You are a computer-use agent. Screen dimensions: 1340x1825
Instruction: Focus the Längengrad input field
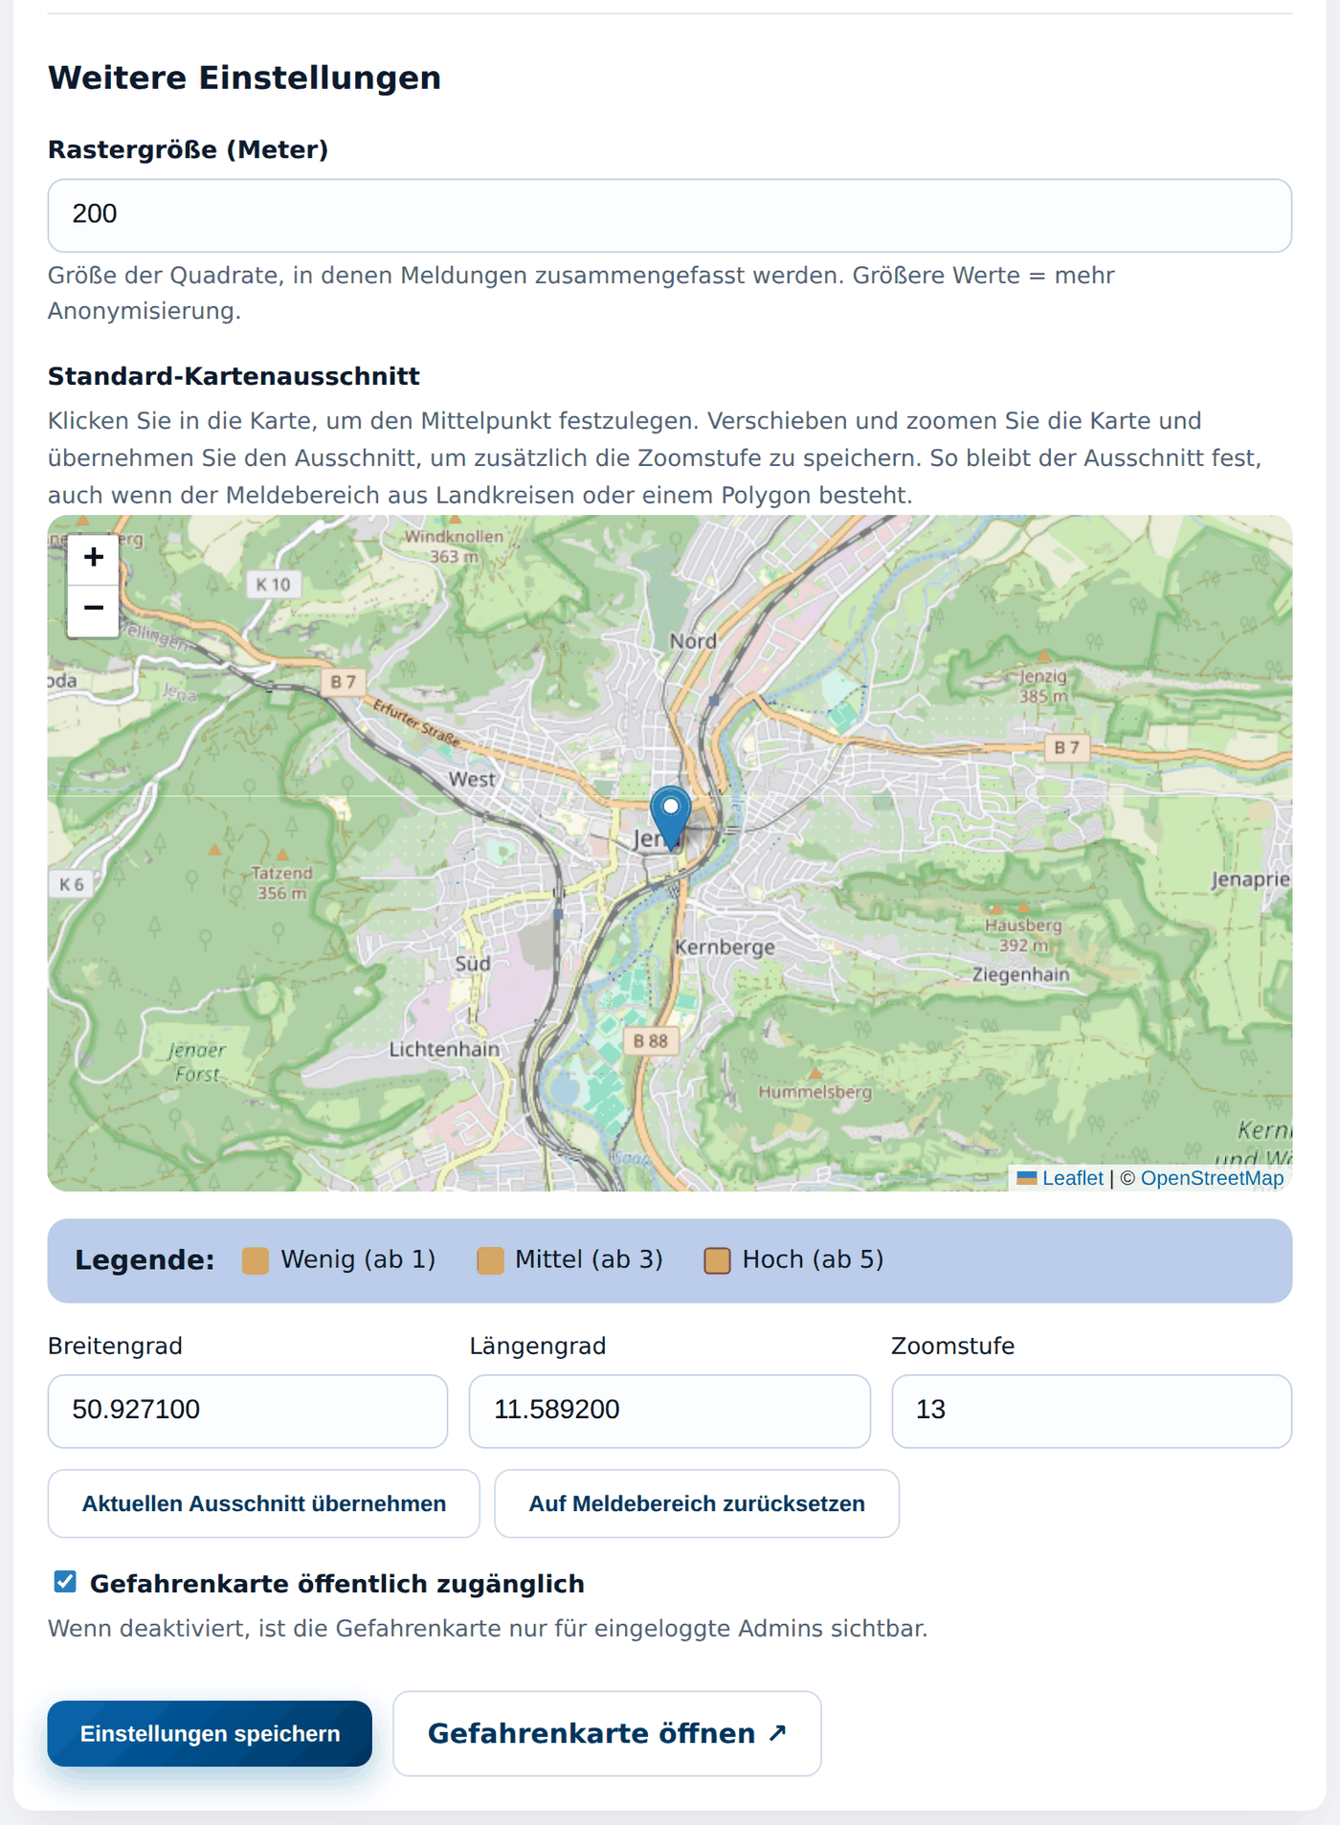[x=670, y=1411]
